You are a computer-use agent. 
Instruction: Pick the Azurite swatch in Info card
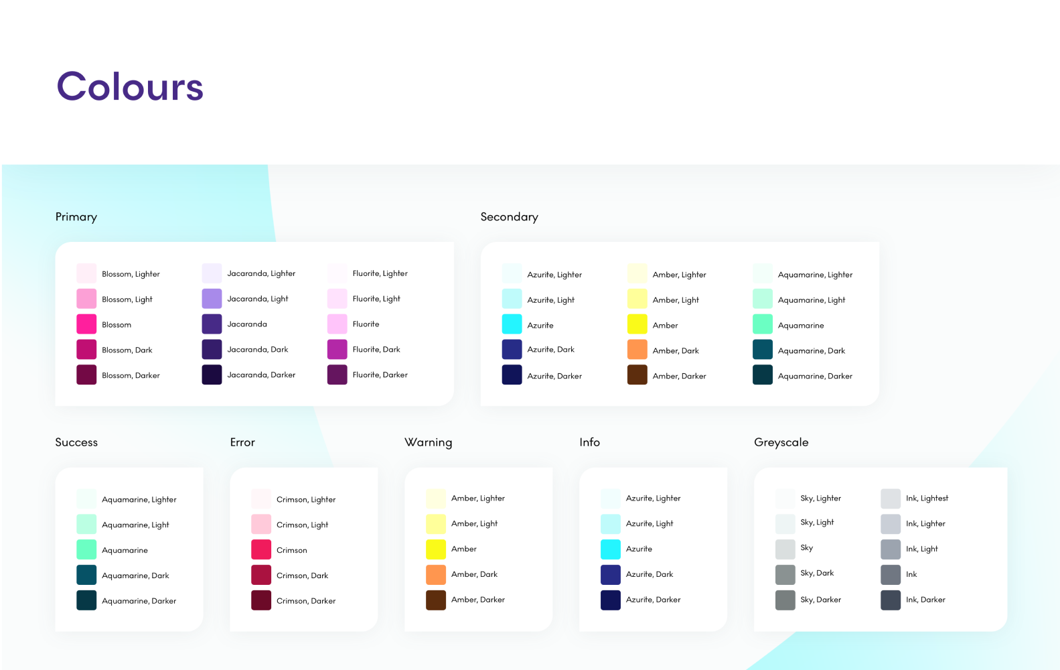(611, 549)
